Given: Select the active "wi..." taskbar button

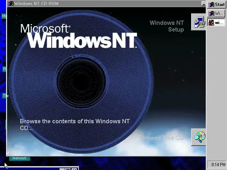Looking at the screenshot, I should [216, 23].
